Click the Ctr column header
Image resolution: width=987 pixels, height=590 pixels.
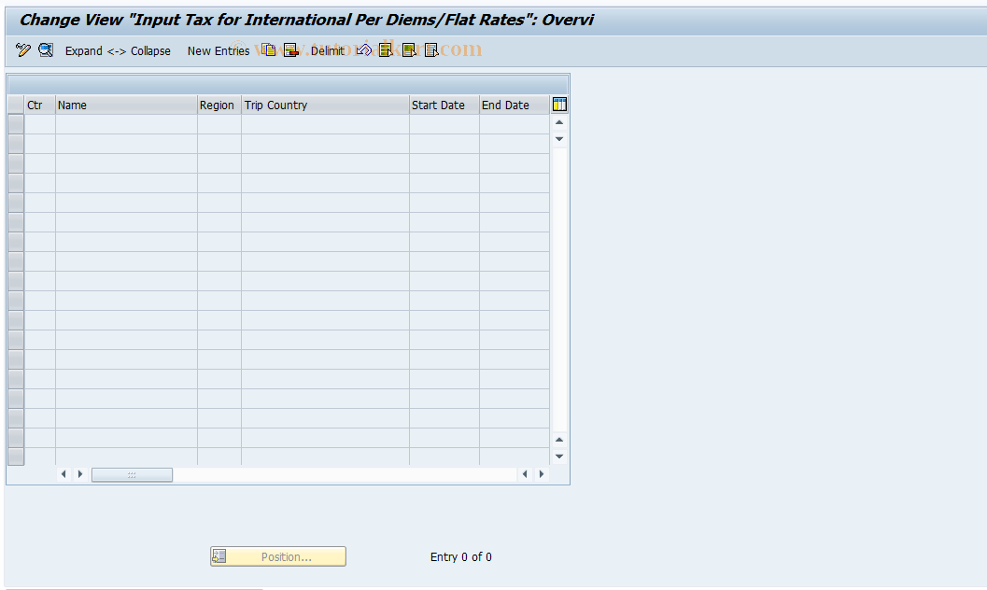39,105
